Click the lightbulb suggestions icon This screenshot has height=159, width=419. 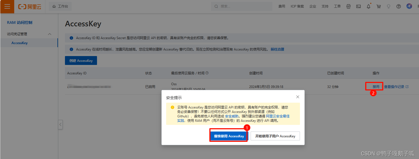(x=389, y=6)
